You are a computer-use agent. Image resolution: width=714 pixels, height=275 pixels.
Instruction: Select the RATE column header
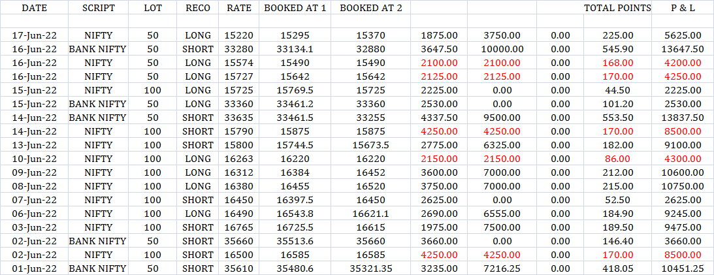pos(239,8)
